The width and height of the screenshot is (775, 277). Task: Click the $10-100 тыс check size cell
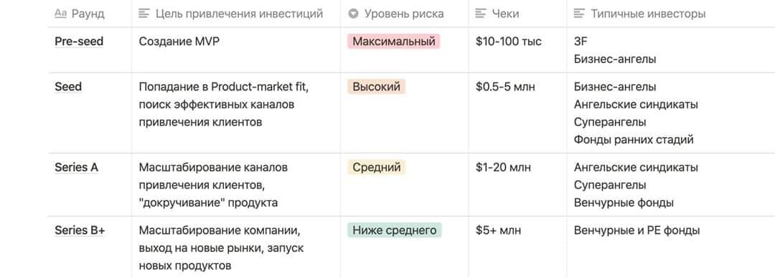pyautogui.click(x=517, y=50)
